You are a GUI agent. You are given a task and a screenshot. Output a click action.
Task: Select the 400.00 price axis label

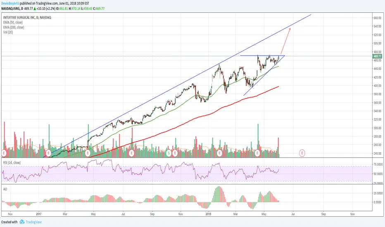(x=378, y=86)
